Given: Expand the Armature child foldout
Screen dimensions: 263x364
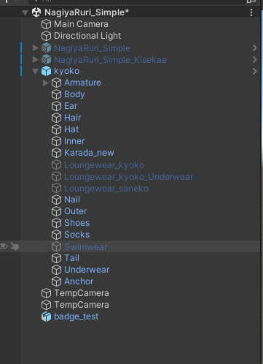Looking at the screenshot, I should tap(45, 83).
